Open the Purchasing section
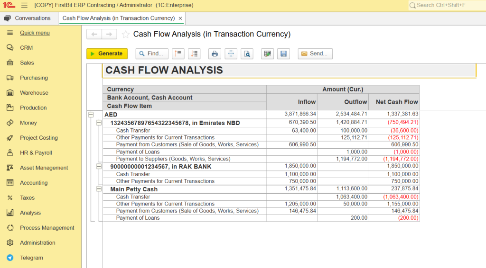Screen dimensions: 486x268 pyautogui.click(x=34, y=78)
